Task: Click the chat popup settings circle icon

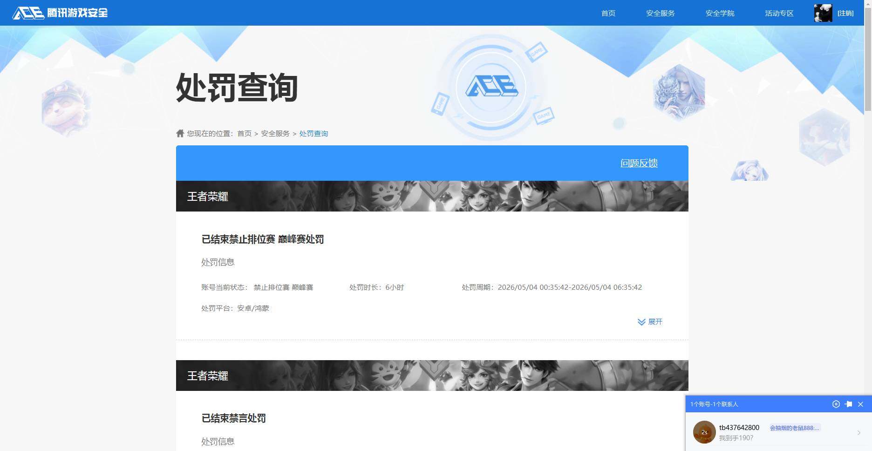Action: 836,404
